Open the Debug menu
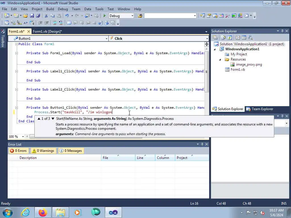The width and height of the screenshot is (291, 218). tap(63, 9)
